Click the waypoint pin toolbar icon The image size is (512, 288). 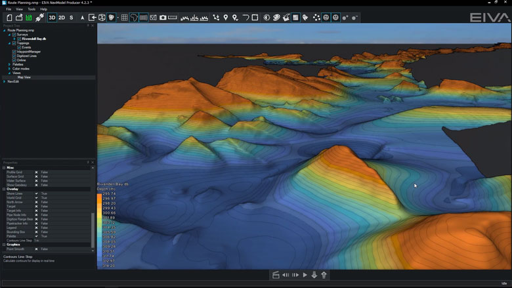tap(225, 18)
